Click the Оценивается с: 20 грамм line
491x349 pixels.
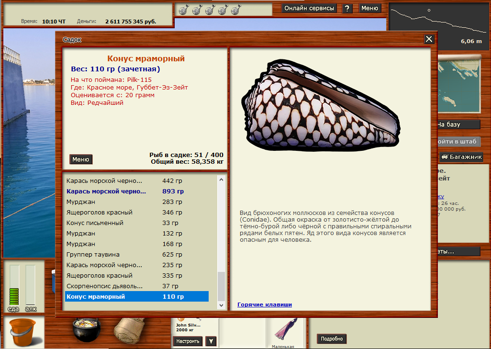click(112, 95)
